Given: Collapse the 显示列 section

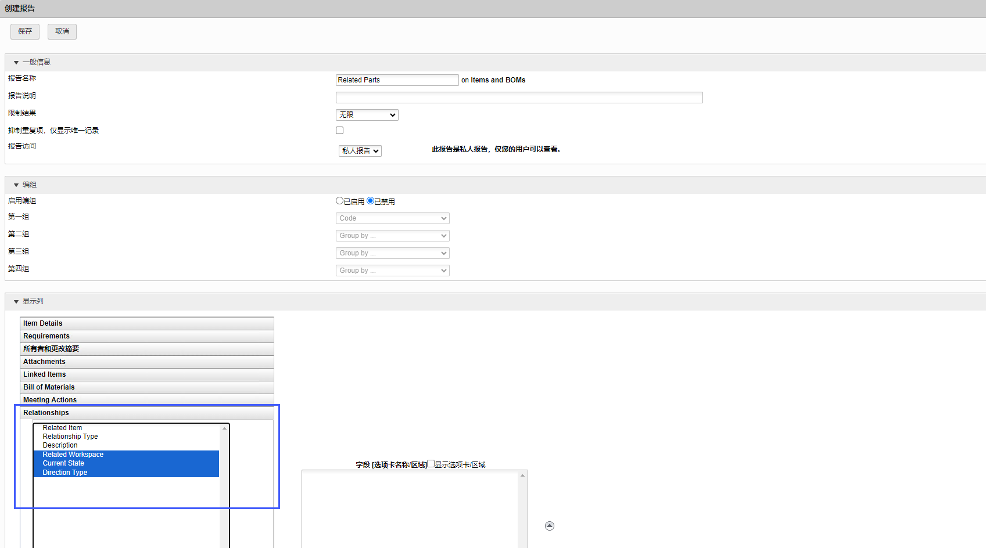Looking at the screenshot, I should pyautogui.click(x=16, y=302).
